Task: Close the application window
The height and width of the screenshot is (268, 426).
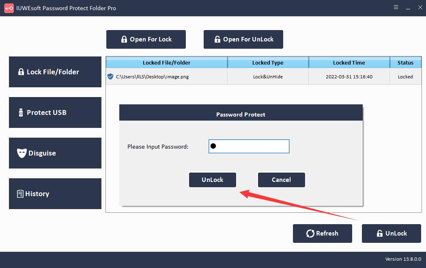Action: pos(420,7)
